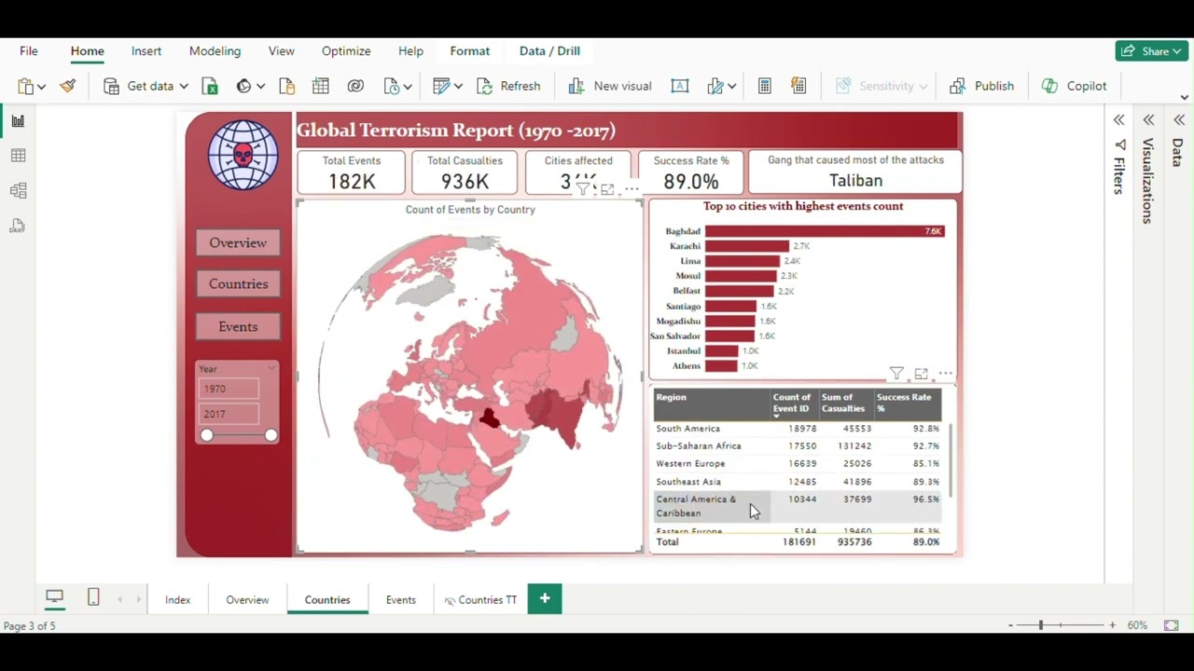Open the Help ribbon tab
The width and height of the screenshot is (1194, 671).
coord(410,51)
